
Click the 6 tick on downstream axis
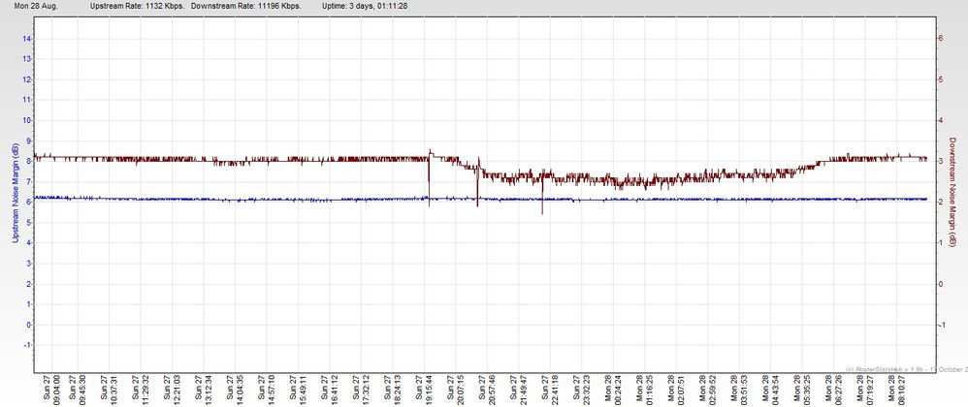pyautogui.click(x=939, y=38)
